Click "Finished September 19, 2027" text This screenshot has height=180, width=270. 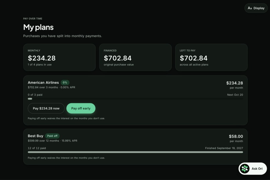click(224, 148)
